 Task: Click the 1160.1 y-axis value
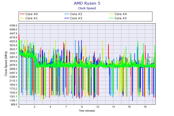point(13,101)
